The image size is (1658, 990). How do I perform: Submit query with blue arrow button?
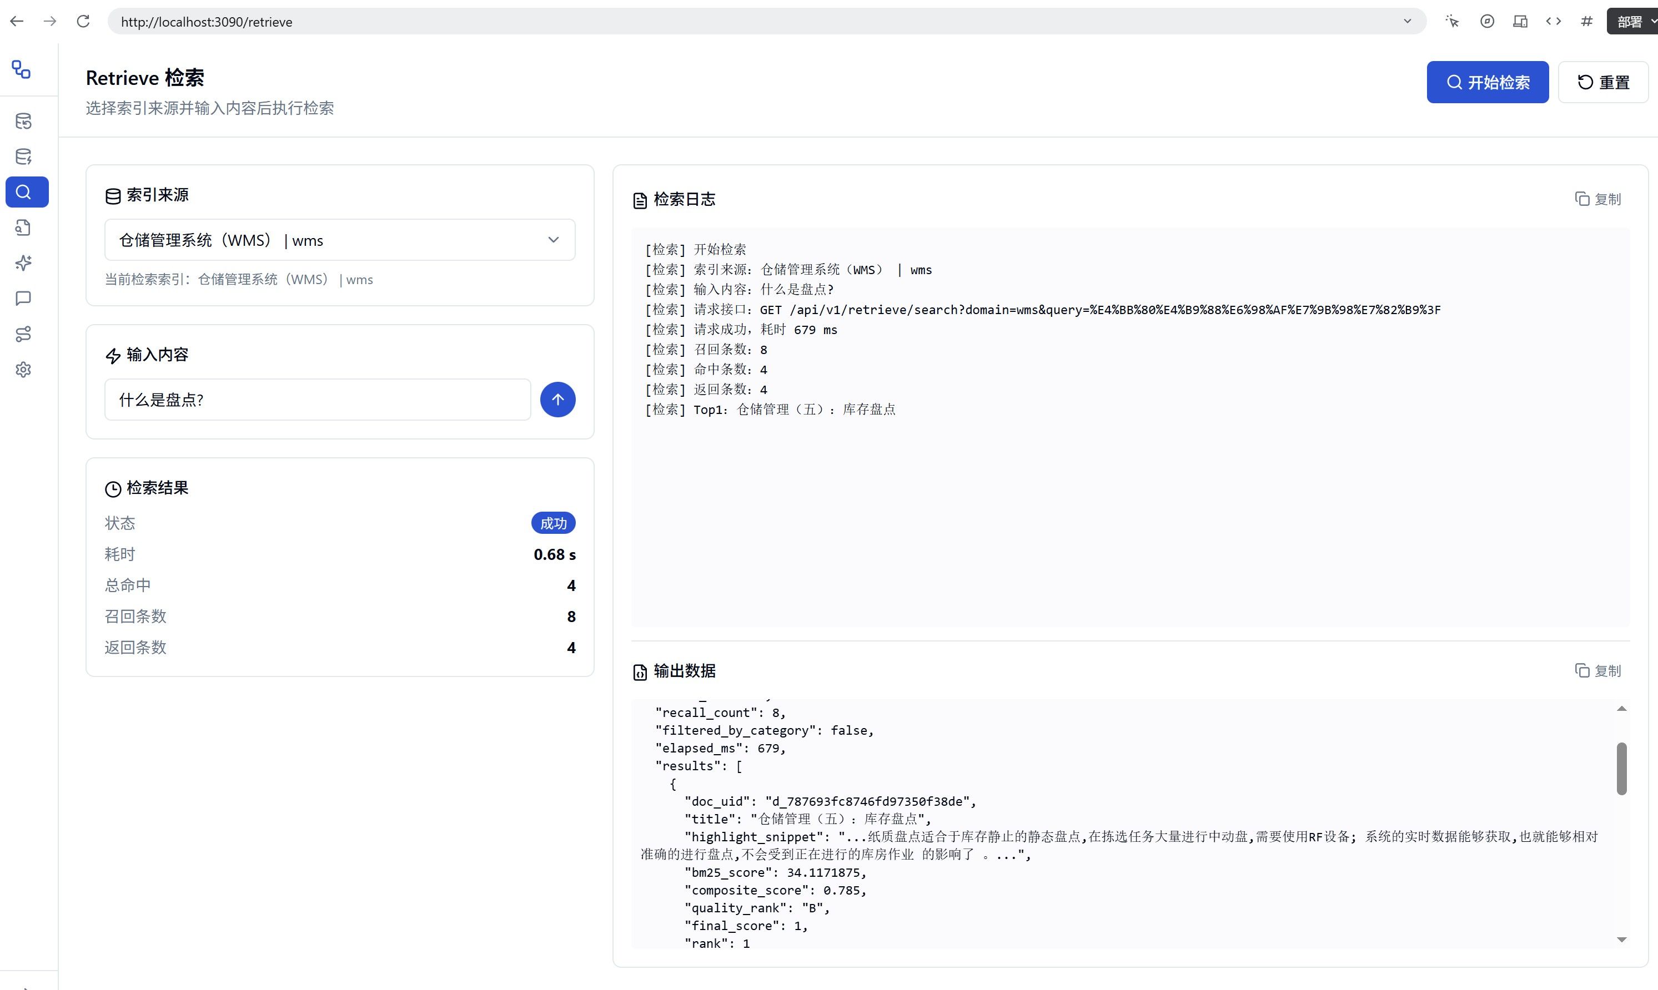point(557,400)
